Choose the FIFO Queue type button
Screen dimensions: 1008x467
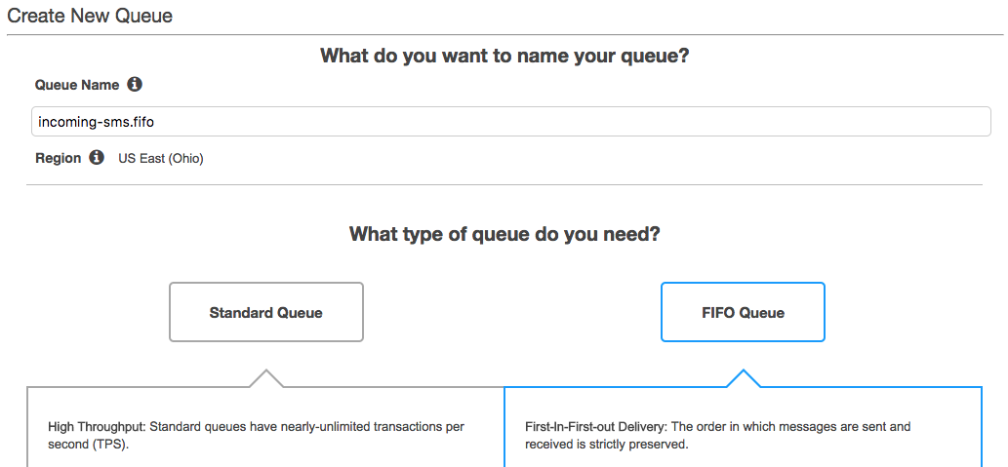click(x=744, y=312)
